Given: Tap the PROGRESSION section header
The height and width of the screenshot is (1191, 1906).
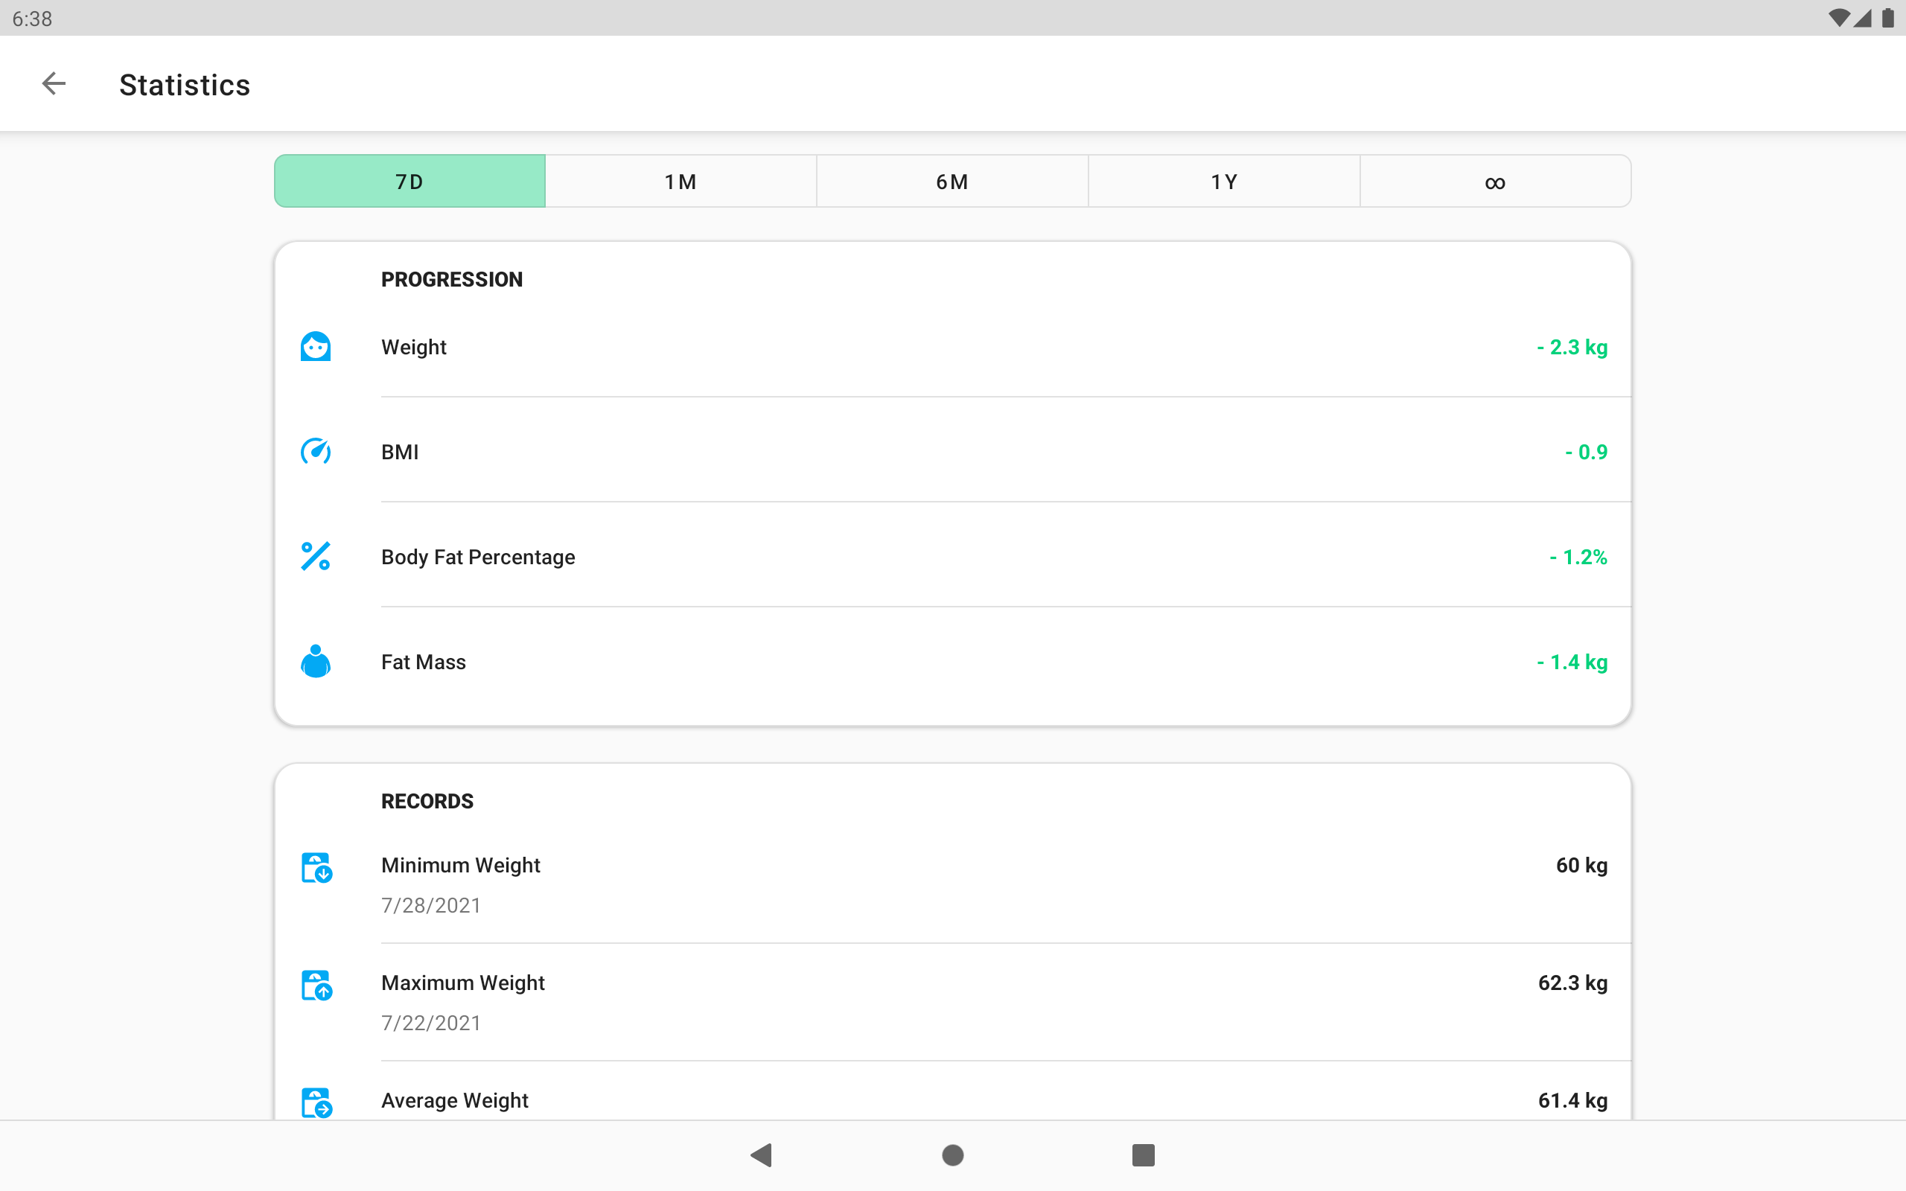Looking at the screenshot, I should (451, 279).
